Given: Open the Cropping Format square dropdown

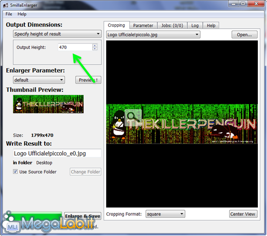Looking at the screenshot, I should (165, 214).
